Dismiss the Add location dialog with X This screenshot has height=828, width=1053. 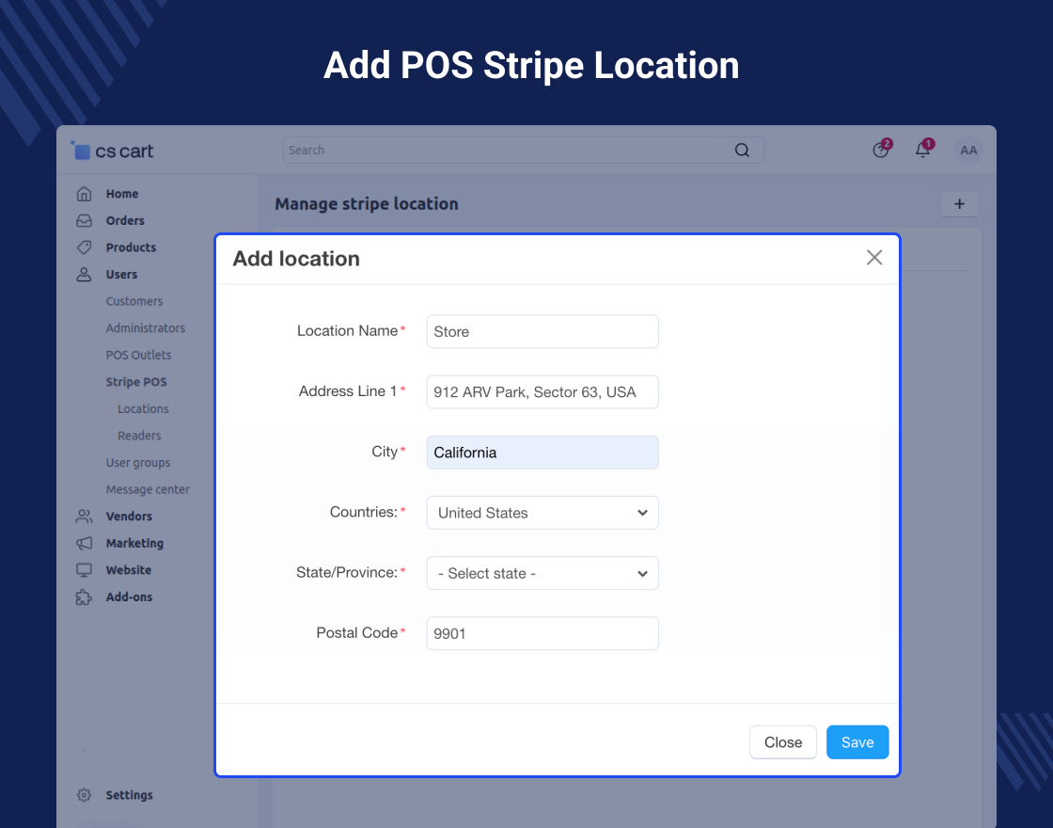pyautogui.click(x=874, y=258)
